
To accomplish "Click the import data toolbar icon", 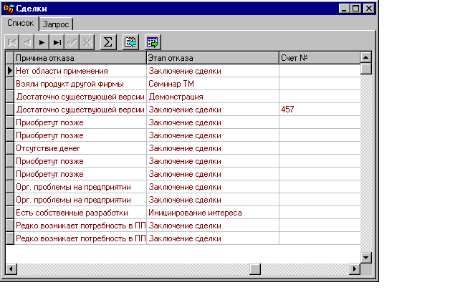I will (130, 42).
